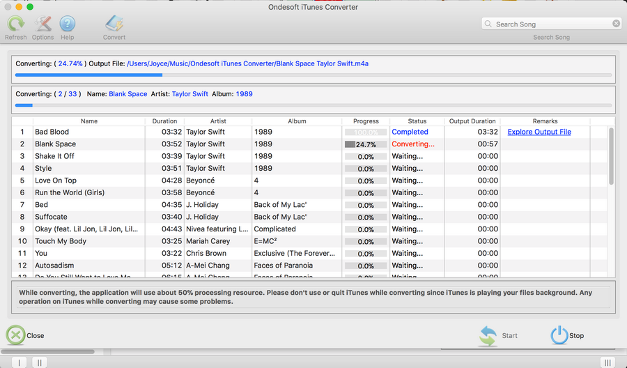Select the Bed song row

(x=309, y=205)
